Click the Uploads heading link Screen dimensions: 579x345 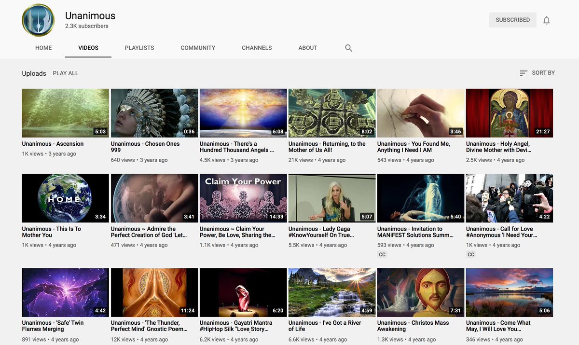click(34, 73)
